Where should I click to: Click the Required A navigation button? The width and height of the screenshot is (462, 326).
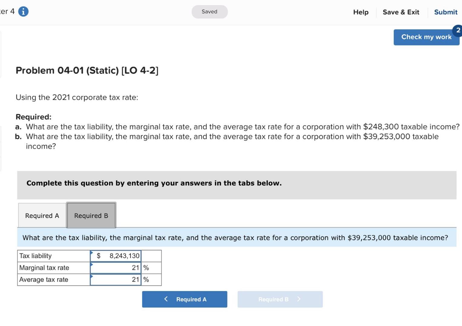pos(185,299)
